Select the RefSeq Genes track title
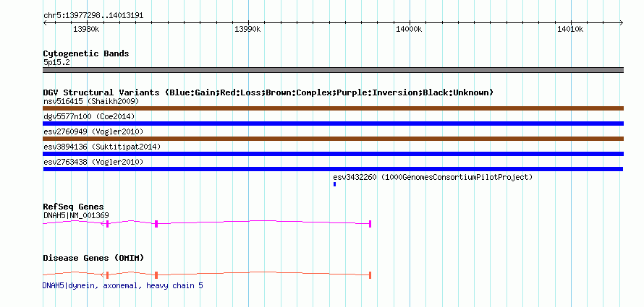 (74, 207)
